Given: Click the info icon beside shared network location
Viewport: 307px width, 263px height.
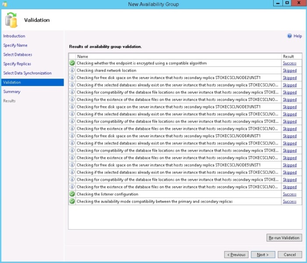Looking at the screenshot, I should pos(72,70).
